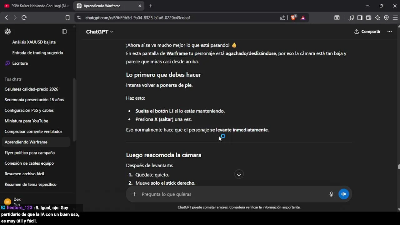400x225 pixels.
Task: Click the list item Quédate quieto
Action: [x=152, y=175]
